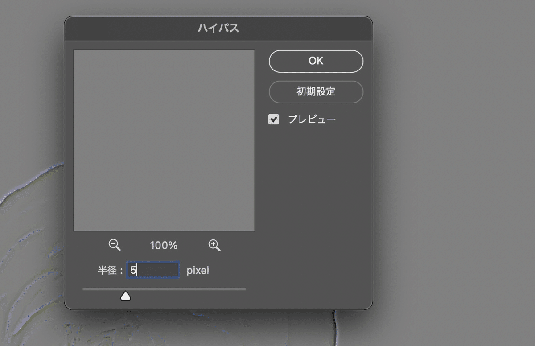Click the High Pass preview thumbnail area
Image resolution: width=535 pixels, height=346 pixels.
click(164, 140)
